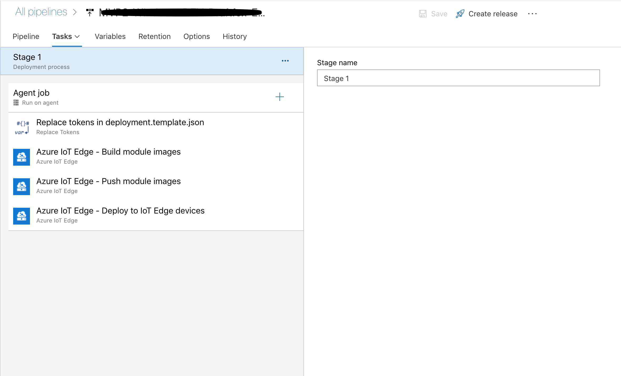This screenshot has width=621, height=376.
Task: Open the Retention tab
Action: point(155,36)
